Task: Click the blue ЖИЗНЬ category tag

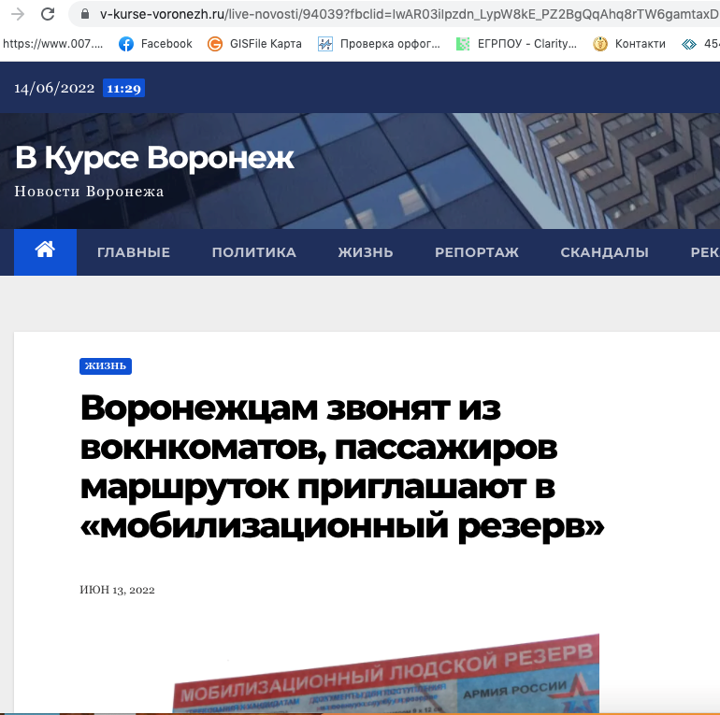Action: coord(105,365)
